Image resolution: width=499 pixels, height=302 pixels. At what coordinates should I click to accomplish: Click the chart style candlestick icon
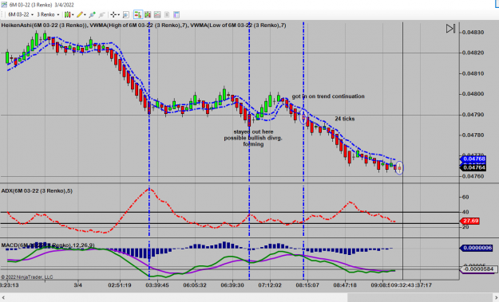tap(67, 14)
